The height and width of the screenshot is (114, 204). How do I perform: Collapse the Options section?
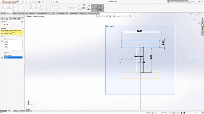coord(23,37)
